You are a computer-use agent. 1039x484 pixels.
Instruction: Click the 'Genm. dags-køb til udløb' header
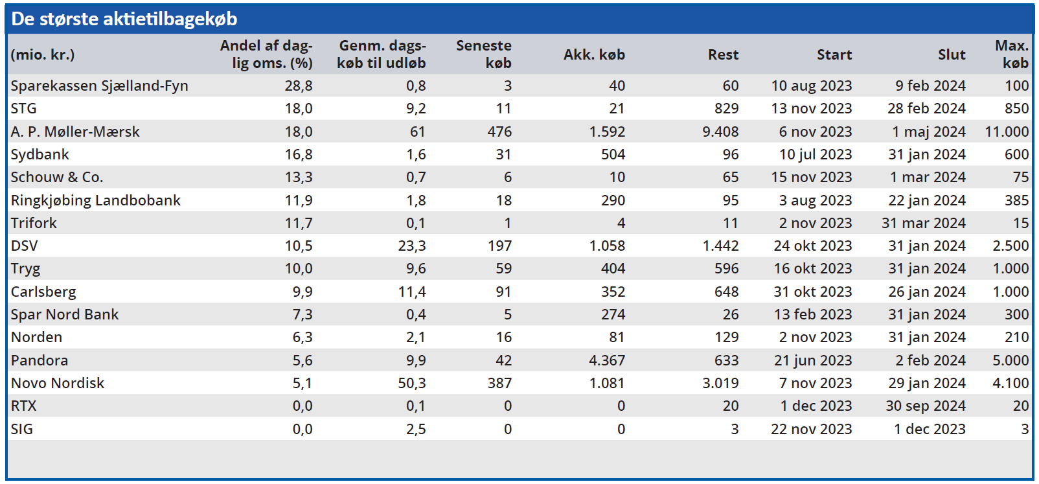point(382,54)
